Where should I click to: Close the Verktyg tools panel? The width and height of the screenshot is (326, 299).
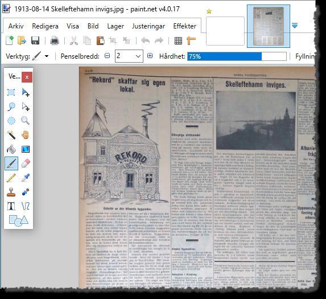[27, 77]
